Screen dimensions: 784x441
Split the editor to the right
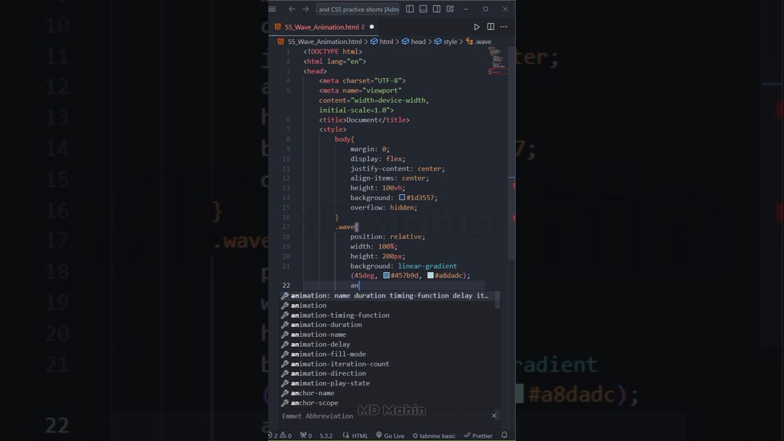tap(491, 27)
